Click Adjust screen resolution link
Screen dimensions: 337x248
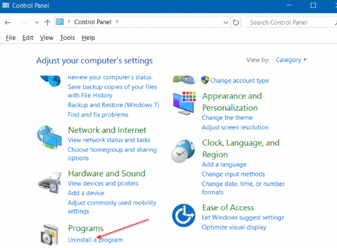coord(235,127)
